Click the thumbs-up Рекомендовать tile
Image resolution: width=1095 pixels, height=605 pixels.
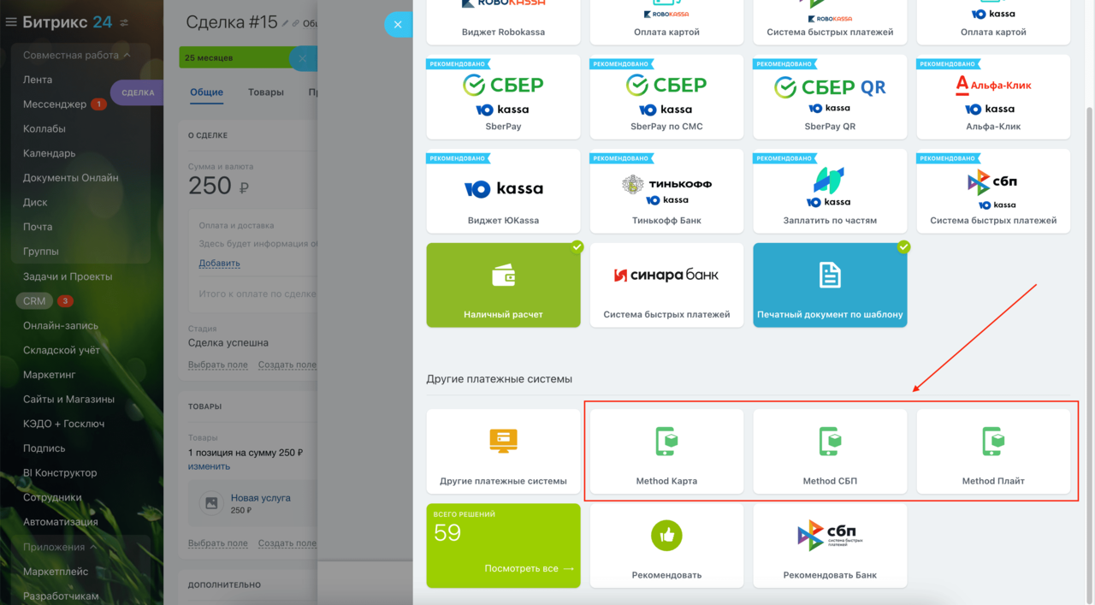coord(666,545)
